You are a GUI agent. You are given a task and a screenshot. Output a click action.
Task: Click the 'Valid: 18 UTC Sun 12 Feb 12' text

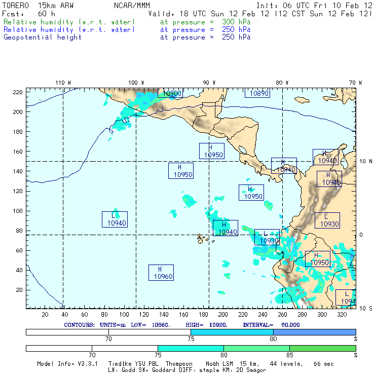click(209, 14)
